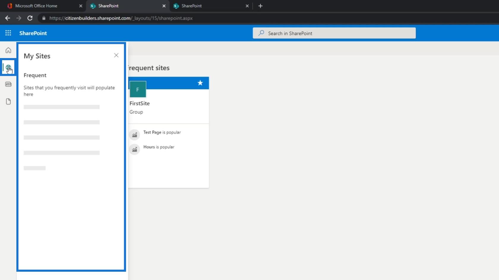Click the My Sites panel title
Screen dimensions: 499x280
(x=37, y=56)
